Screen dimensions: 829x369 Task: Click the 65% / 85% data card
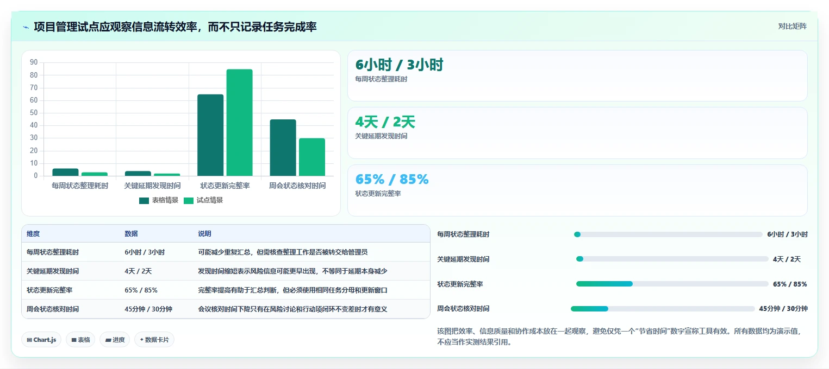(x=577, y=190)
